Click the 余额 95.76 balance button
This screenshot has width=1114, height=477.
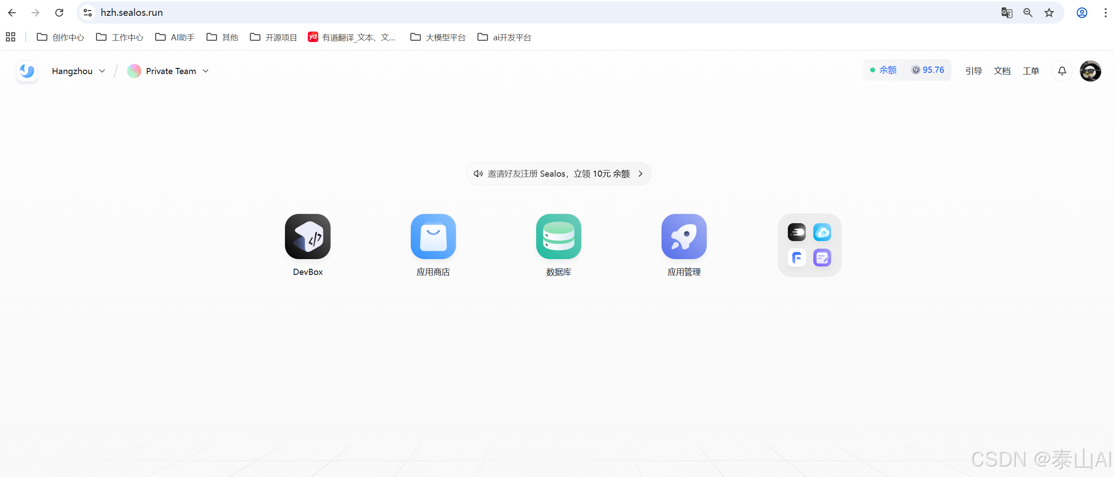907,70
